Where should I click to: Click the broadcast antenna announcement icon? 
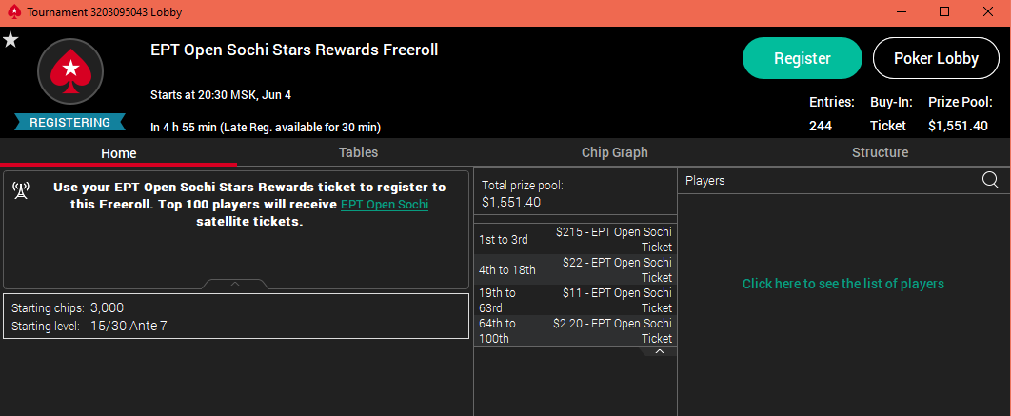click(20, 190)
